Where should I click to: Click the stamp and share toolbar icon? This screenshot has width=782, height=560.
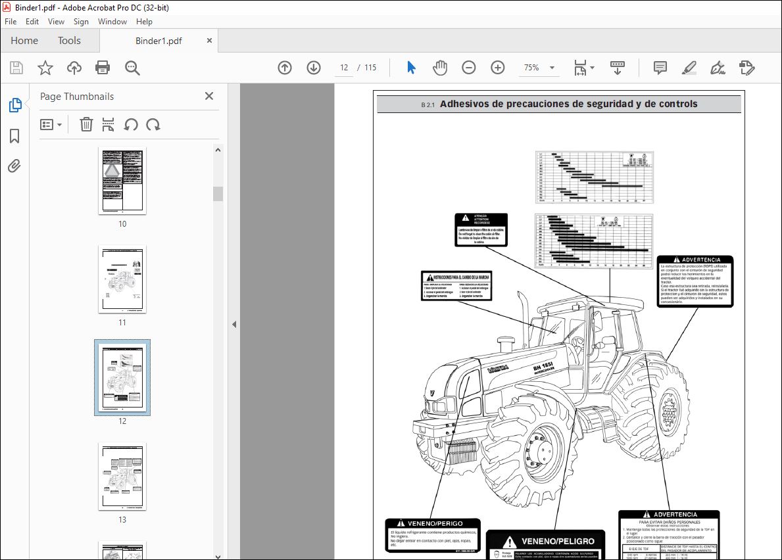pyautogui.click(x=746, y=68)
